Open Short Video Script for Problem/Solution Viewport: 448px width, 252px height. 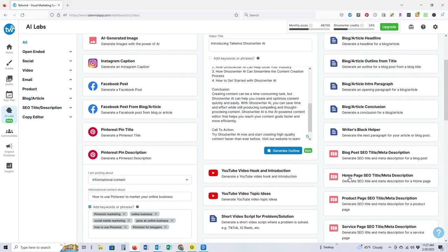[260, 222]
